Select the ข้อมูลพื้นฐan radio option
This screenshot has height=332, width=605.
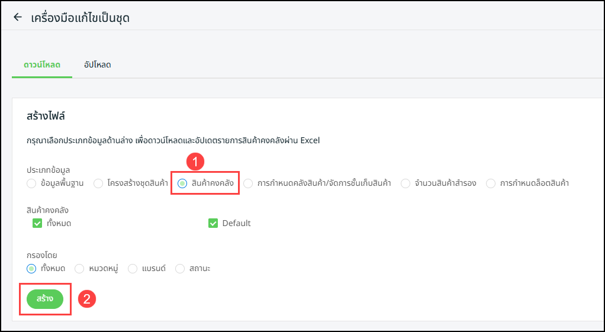coord(31,183)
